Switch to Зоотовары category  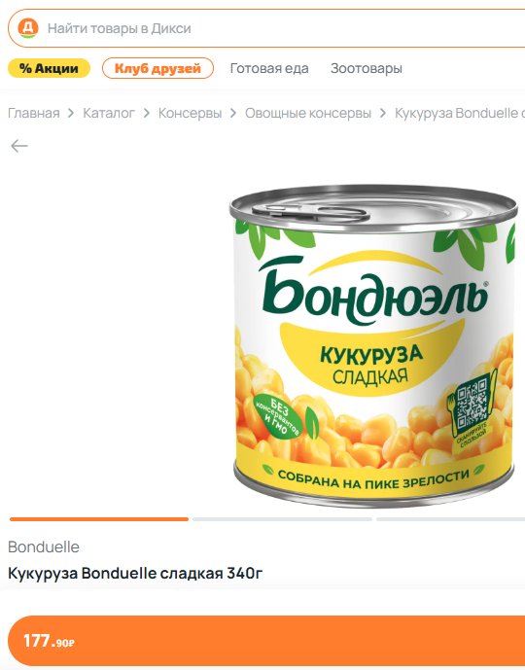point(367,68)
